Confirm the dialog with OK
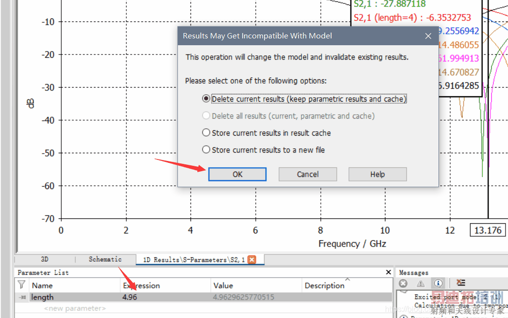508x318 pixels. [238, 175]
